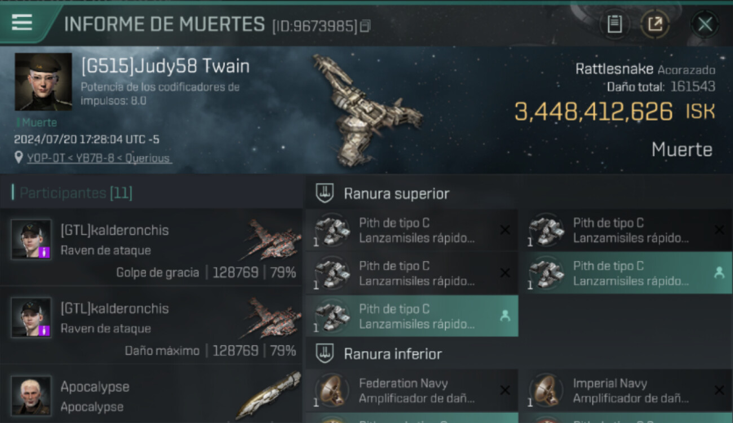This screenshot has height=423, width=733.
Task: Select Imperial Navy damage amplifier module
Action: 625,390
